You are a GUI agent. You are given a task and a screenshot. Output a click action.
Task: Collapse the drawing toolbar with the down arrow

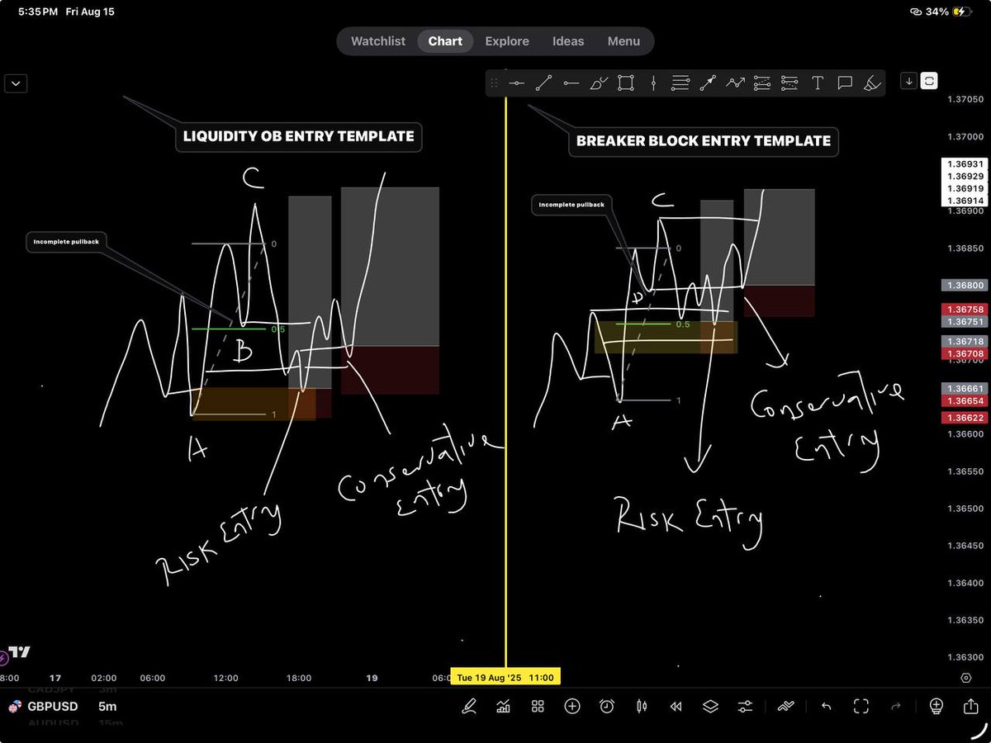(908, 81)
